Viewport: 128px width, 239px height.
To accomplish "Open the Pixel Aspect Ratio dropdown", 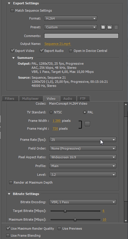I will tap(83, 157).
